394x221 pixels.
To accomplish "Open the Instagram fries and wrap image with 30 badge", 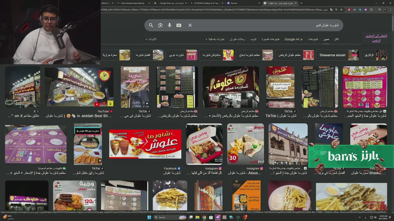I will point(246,144).
